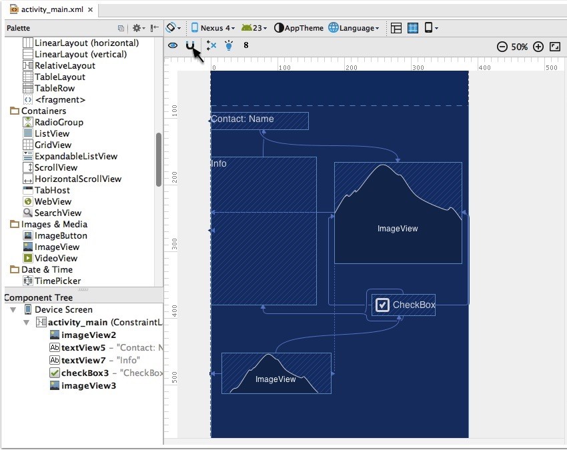Image resolution: width=567 pixels, height=450 pixels.
Task: Close the activity_main.xml tab
Action: [x=91, y=10]
